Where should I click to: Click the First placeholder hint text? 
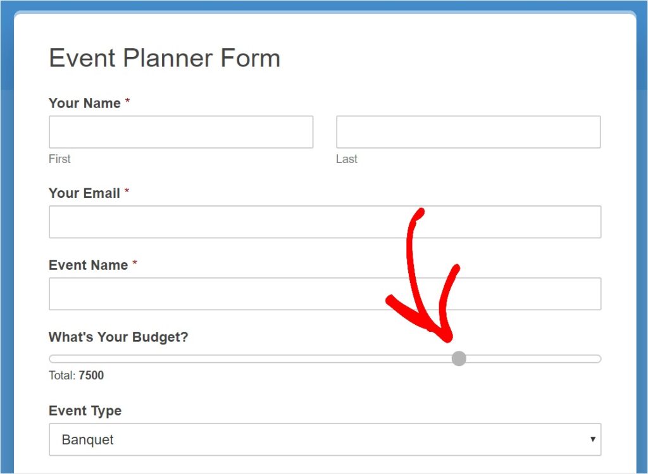coord(59,159)
